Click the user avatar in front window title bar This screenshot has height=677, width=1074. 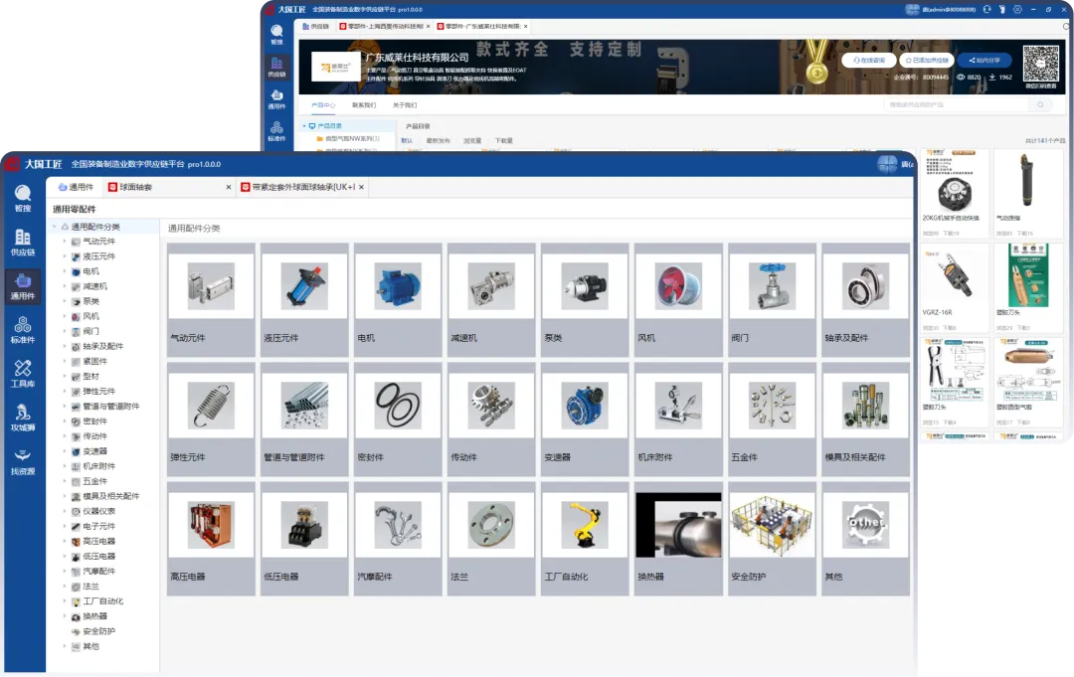click(887, 164)
